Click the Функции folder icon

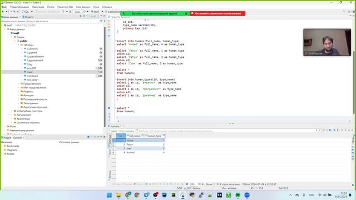[x=22, y=96]
